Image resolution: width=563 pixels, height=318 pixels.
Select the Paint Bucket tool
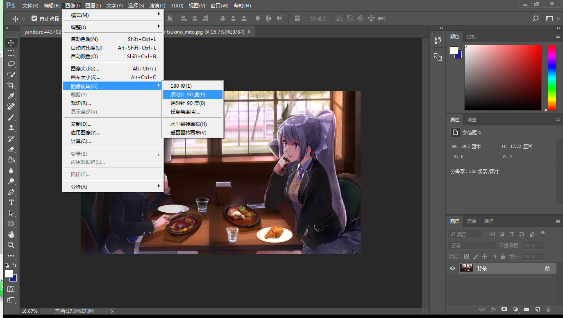tap(11, 160)
